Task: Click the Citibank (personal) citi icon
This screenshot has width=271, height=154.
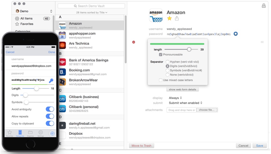Action: [x=62, y=109]
